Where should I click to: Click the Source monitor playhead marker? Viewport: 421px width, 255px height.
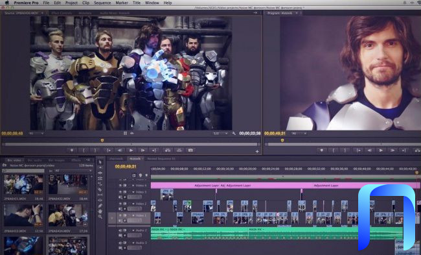point(102,140)
